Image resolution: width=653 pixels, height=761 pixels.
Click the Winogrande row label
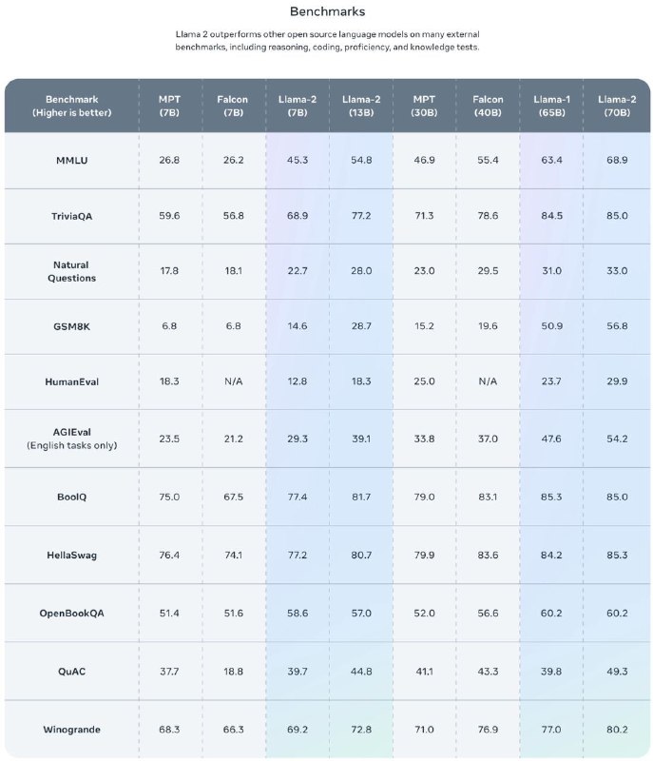(71, 730)
